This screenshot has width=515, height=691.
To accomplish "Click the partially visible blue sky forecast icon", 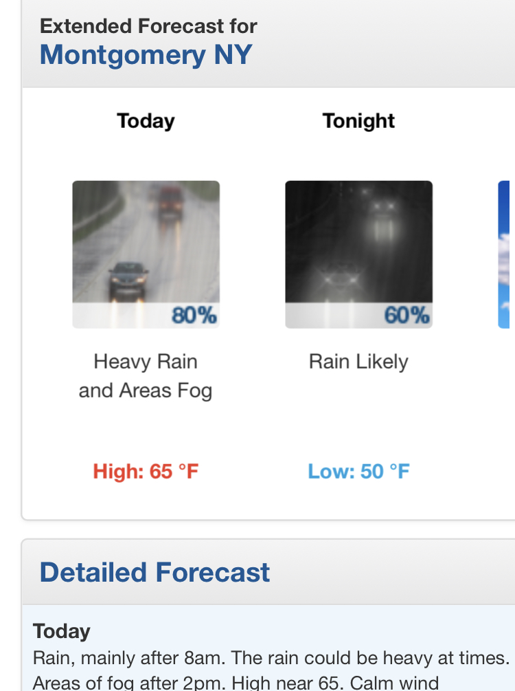I will (x=504, y=254).
